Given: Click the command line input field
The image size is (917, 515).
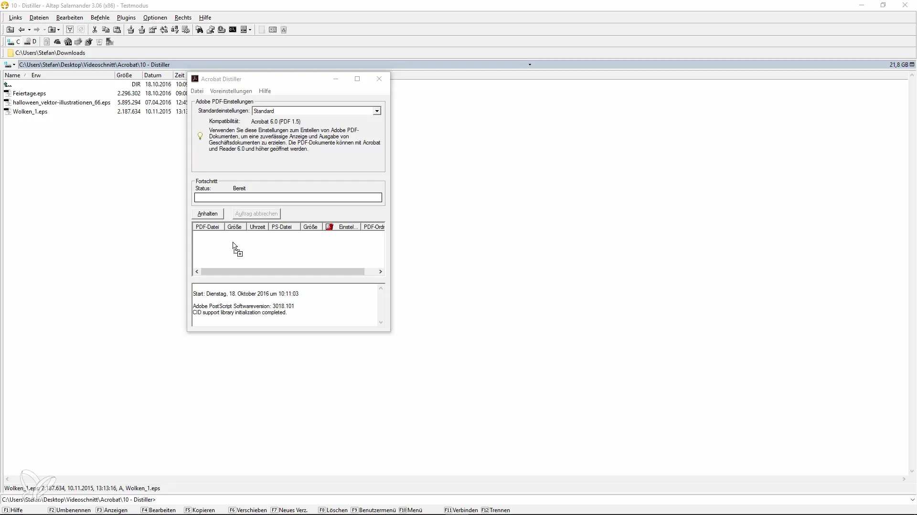Looking at the screenshot, I should [x=533, y=500].
